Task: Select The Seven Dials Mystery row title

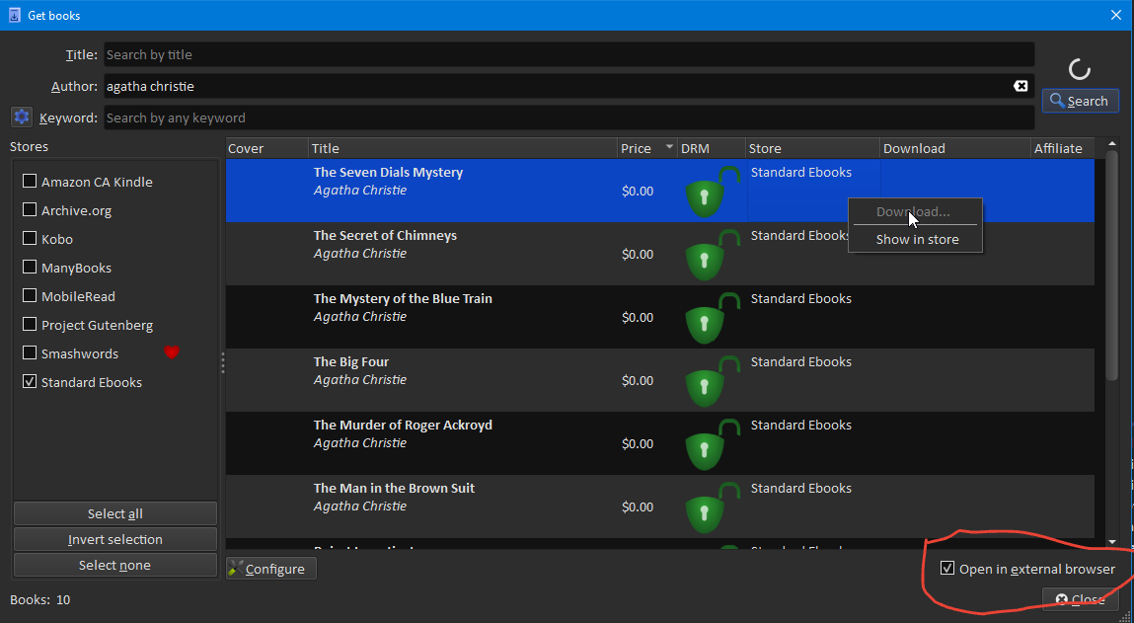Action: coord(389,172)
